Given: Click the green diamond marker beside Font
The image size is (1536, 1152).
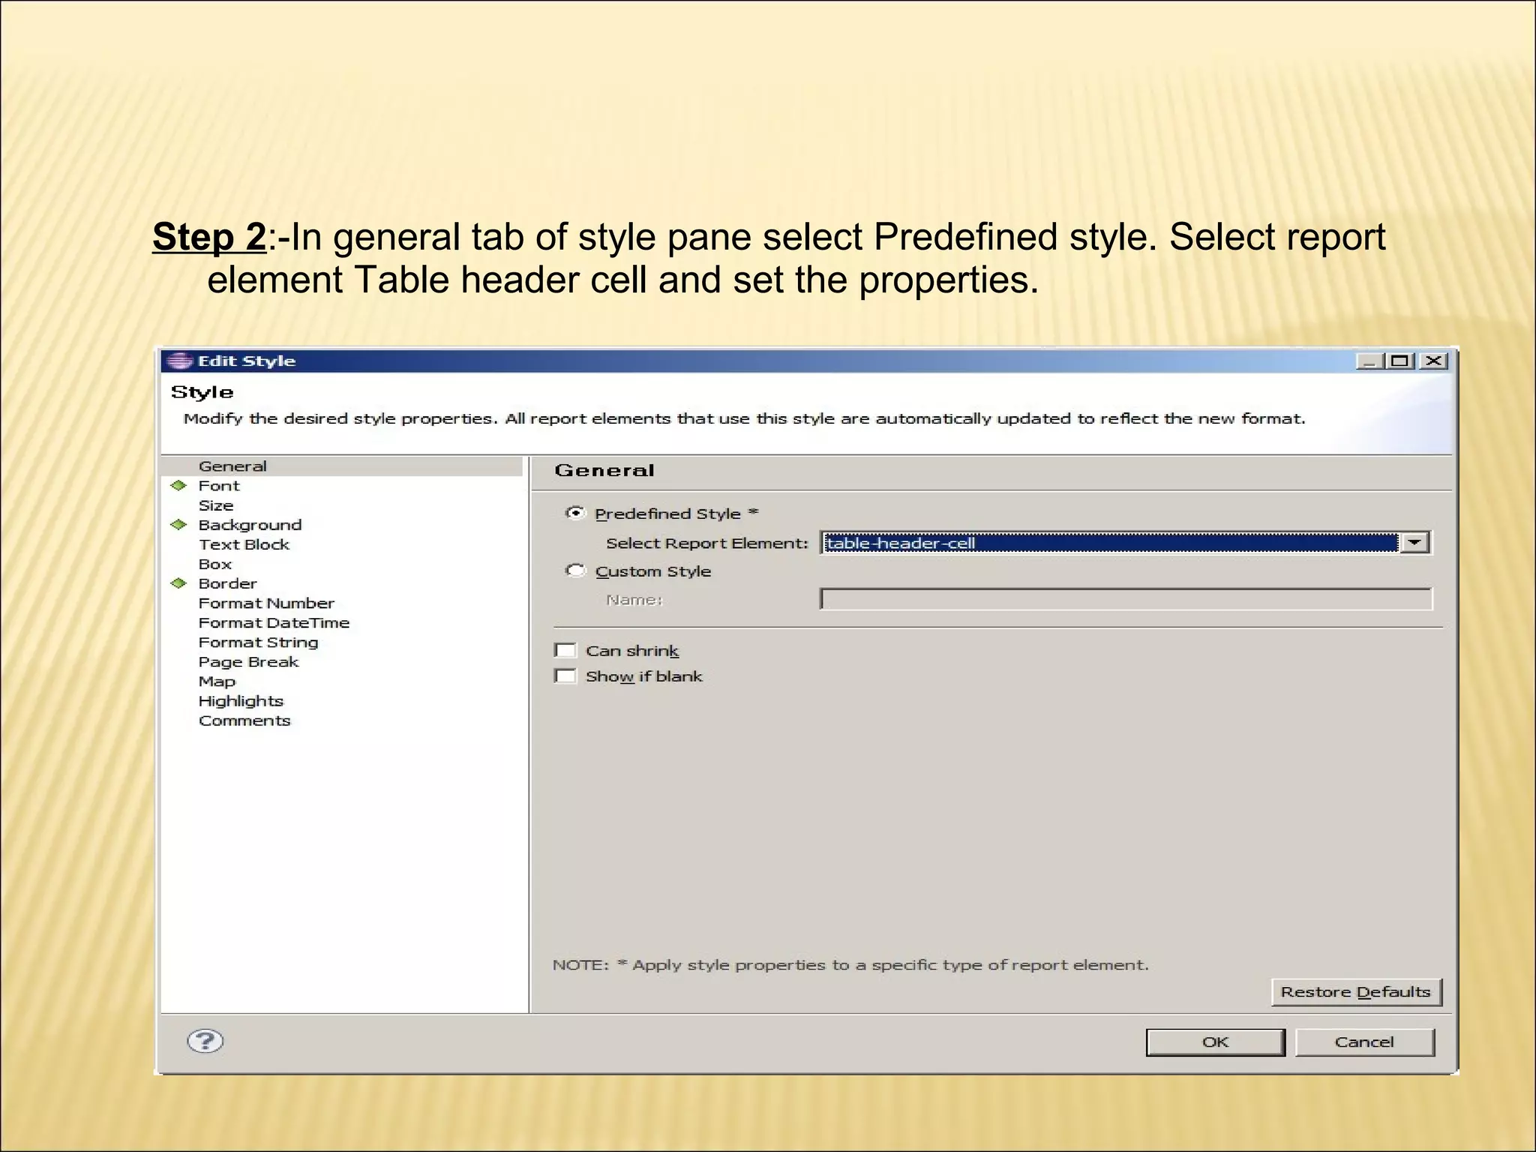Looking at the screenshot, I should tap(178, 485).
